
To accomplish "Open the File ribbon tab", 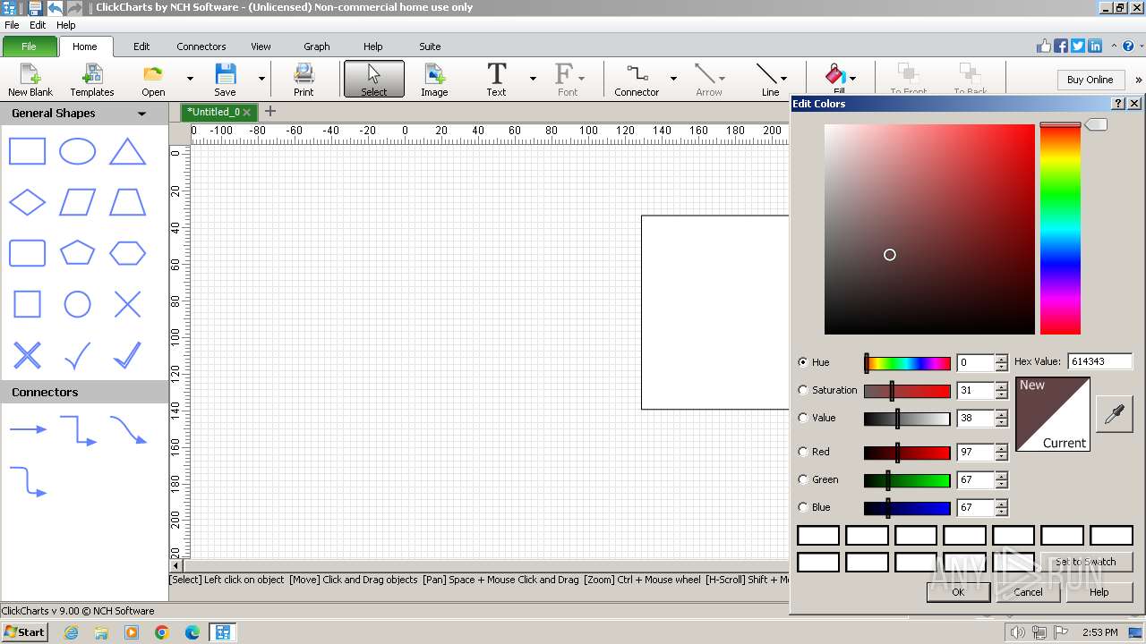I will 29,47.
